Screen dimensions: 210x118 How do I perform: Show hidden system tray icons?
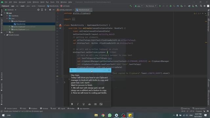point(174,115)
